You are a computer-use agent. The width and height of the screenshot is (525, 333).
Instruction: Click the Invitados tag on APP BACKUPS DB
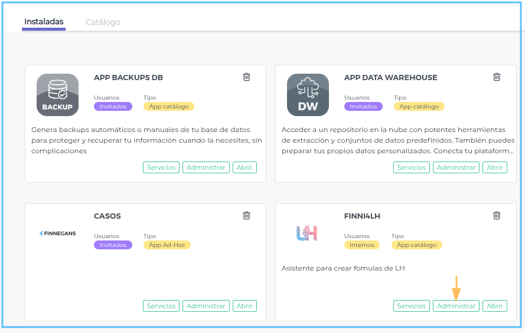click(x=113, y=107)
